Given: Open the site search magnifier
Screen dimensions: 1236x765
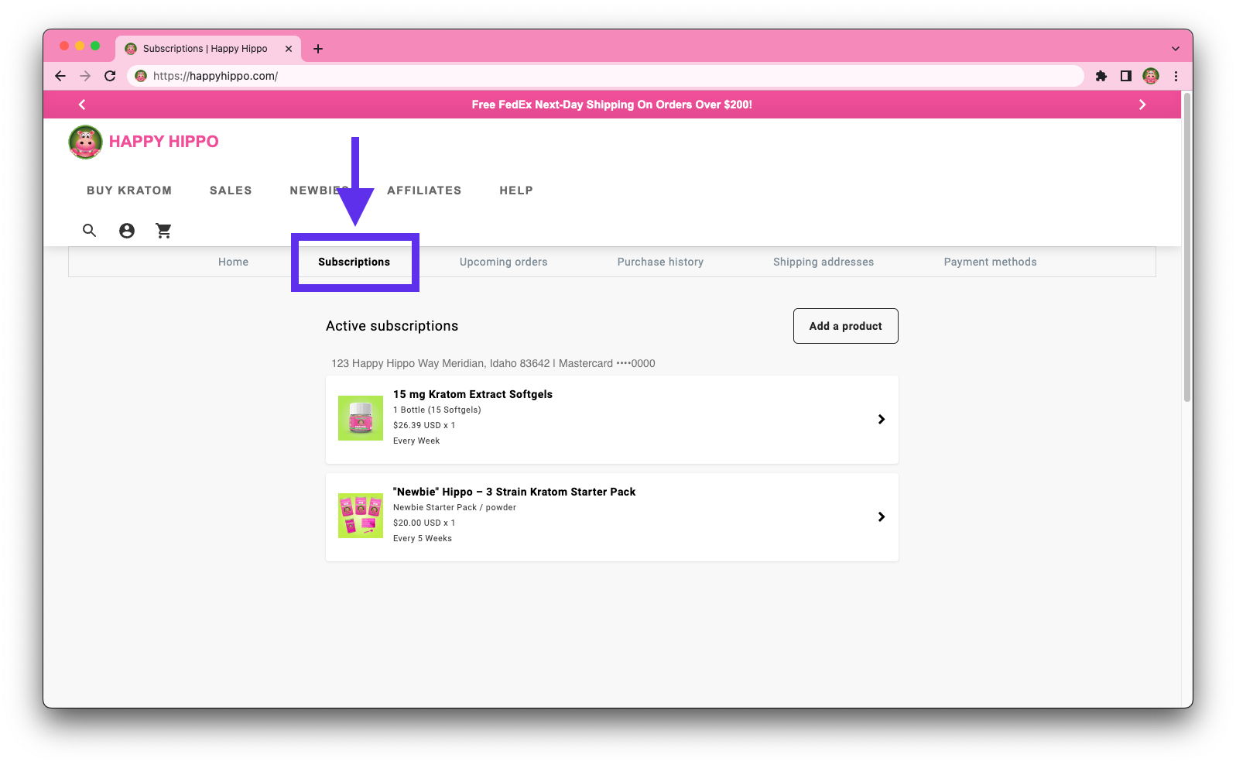Looking at the screenshot, I should [x=90, y=230].
